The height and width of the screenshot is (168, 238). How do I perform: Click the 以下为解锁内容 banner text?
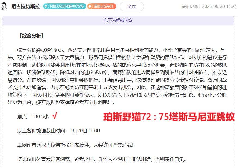pos(118,20)
